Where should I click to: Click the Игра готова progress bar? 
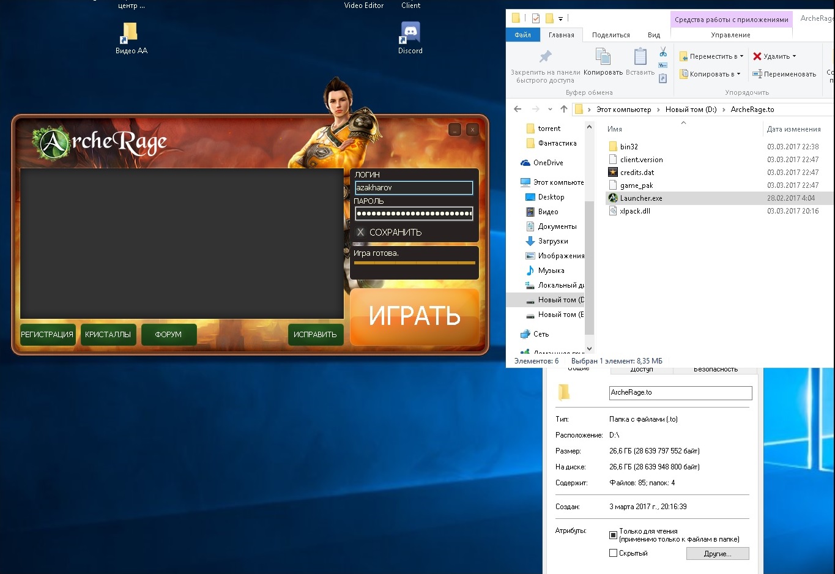coord(414,263)
